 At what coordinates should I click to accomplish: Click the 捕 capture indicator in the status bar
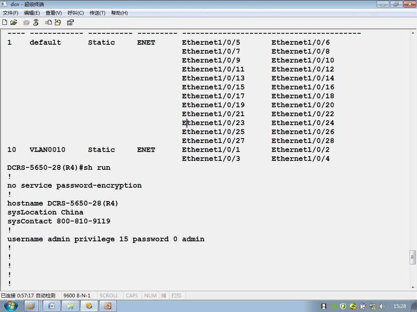pos(164,296)
